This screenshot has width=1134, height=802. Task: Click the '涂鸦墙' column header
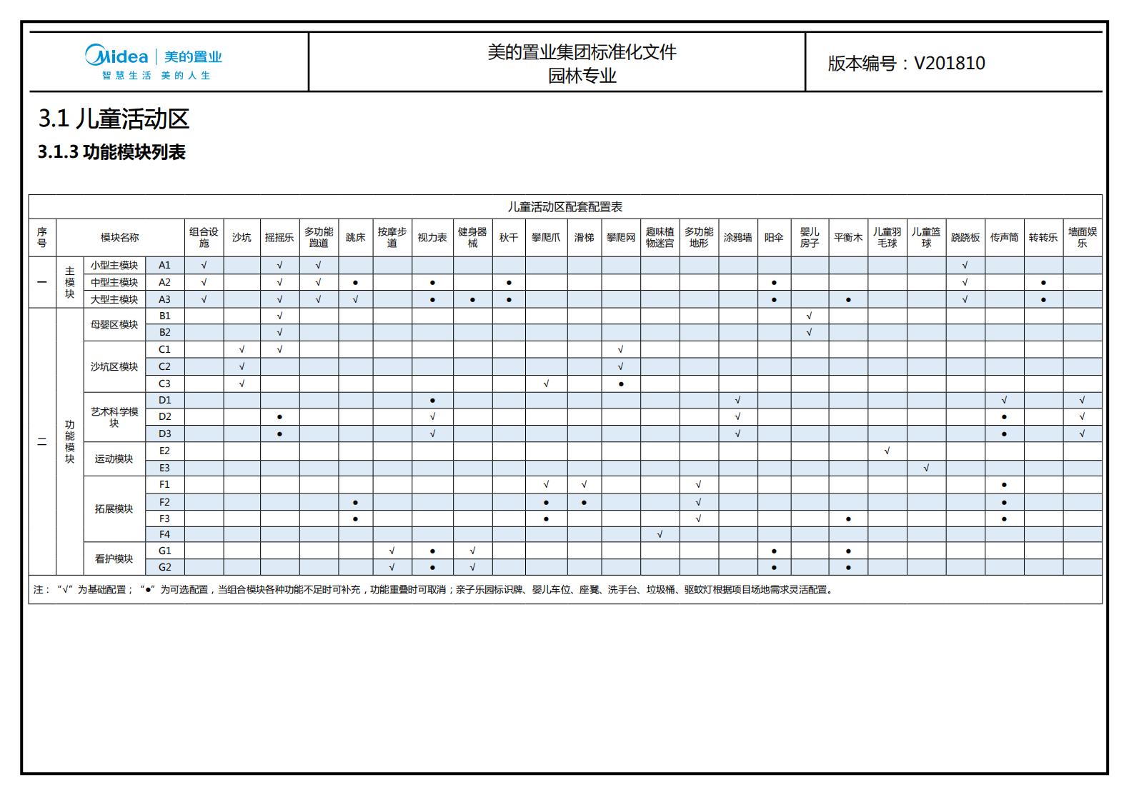(738, 237)
